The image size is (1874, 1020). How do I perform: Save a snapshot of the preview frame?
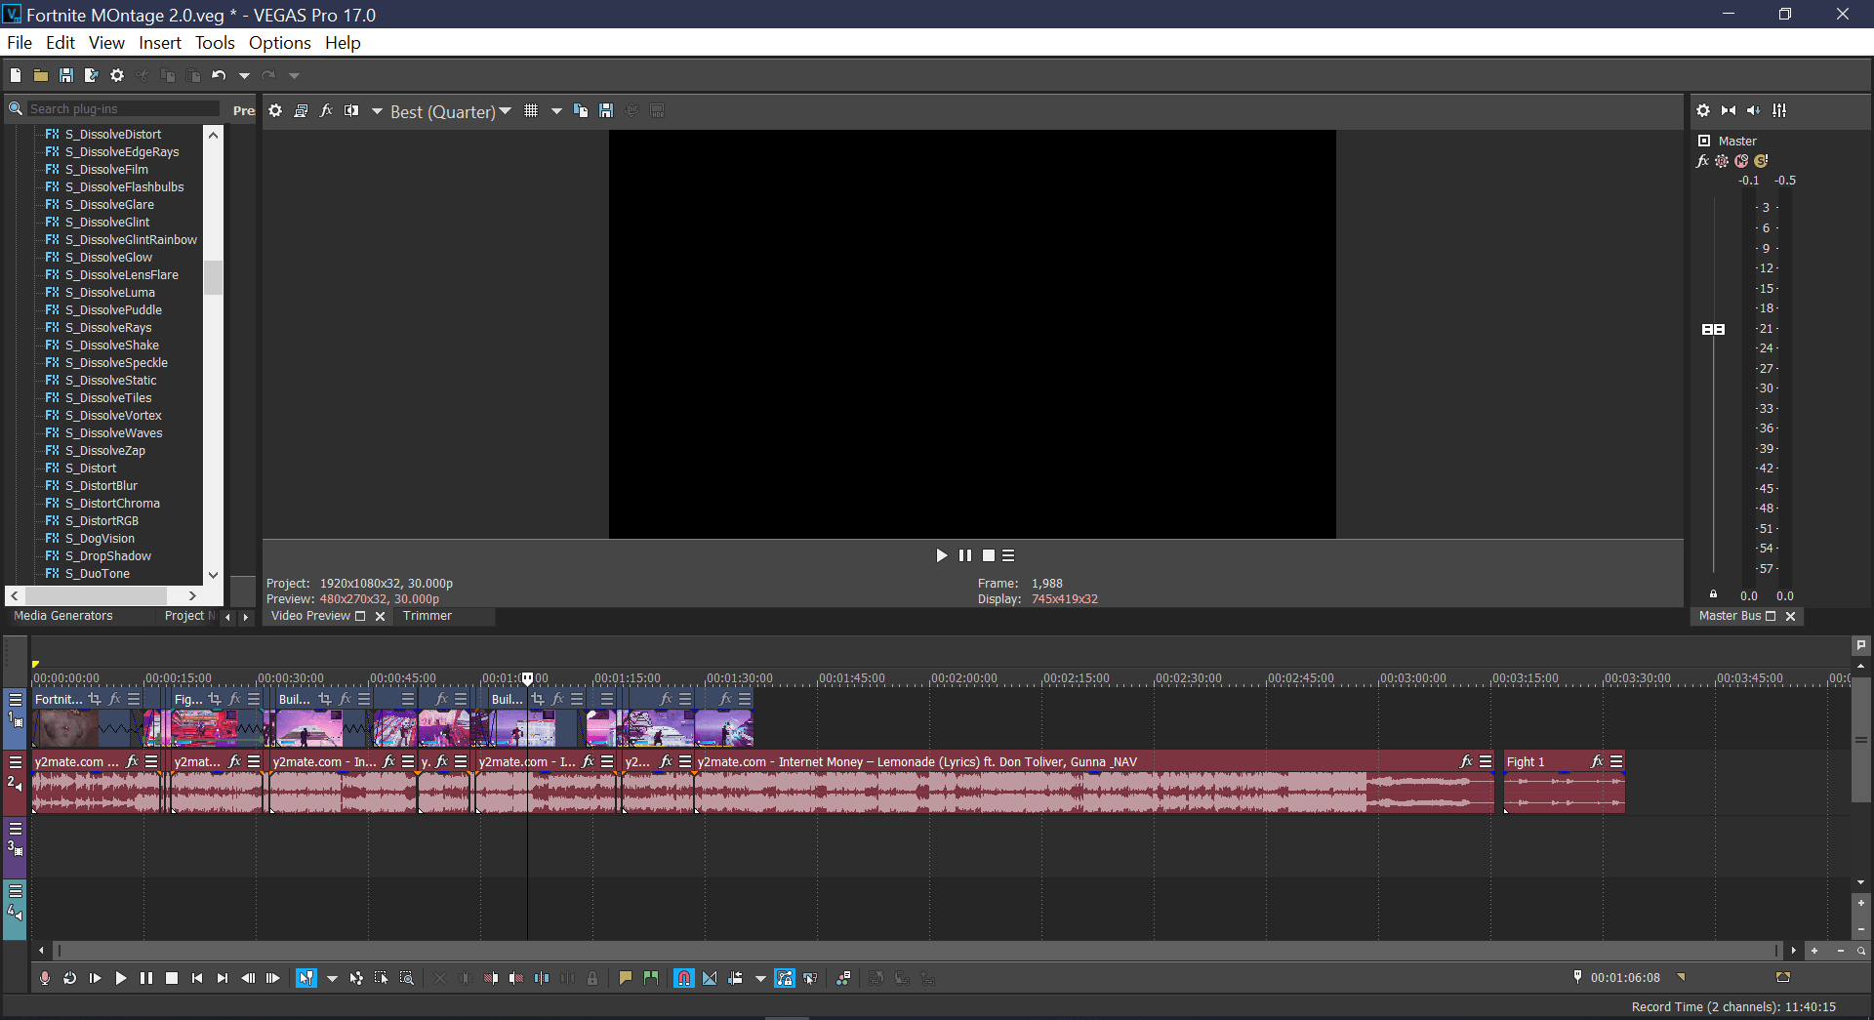pyautogui.click(x=606, y=111)
